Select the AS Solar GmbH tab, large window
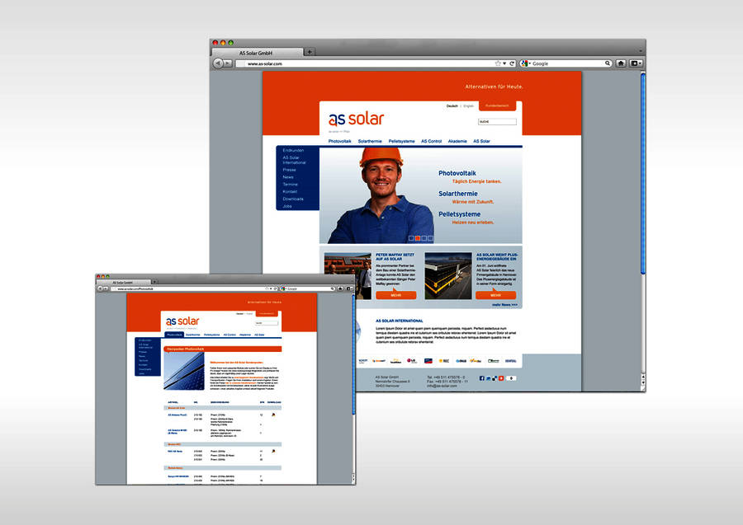This screenshot has width=743, height=525. pyautogui.click(x=258, y=53)
